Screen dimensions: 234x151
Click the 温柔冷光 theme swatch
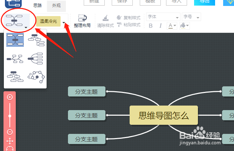(48, 21)
